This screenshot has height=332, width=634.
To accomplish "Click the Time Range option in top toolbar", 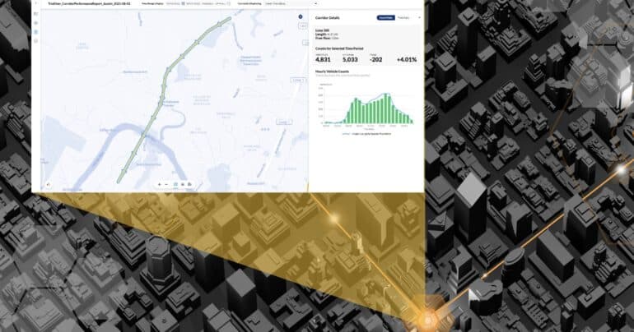I will (152, 3).
